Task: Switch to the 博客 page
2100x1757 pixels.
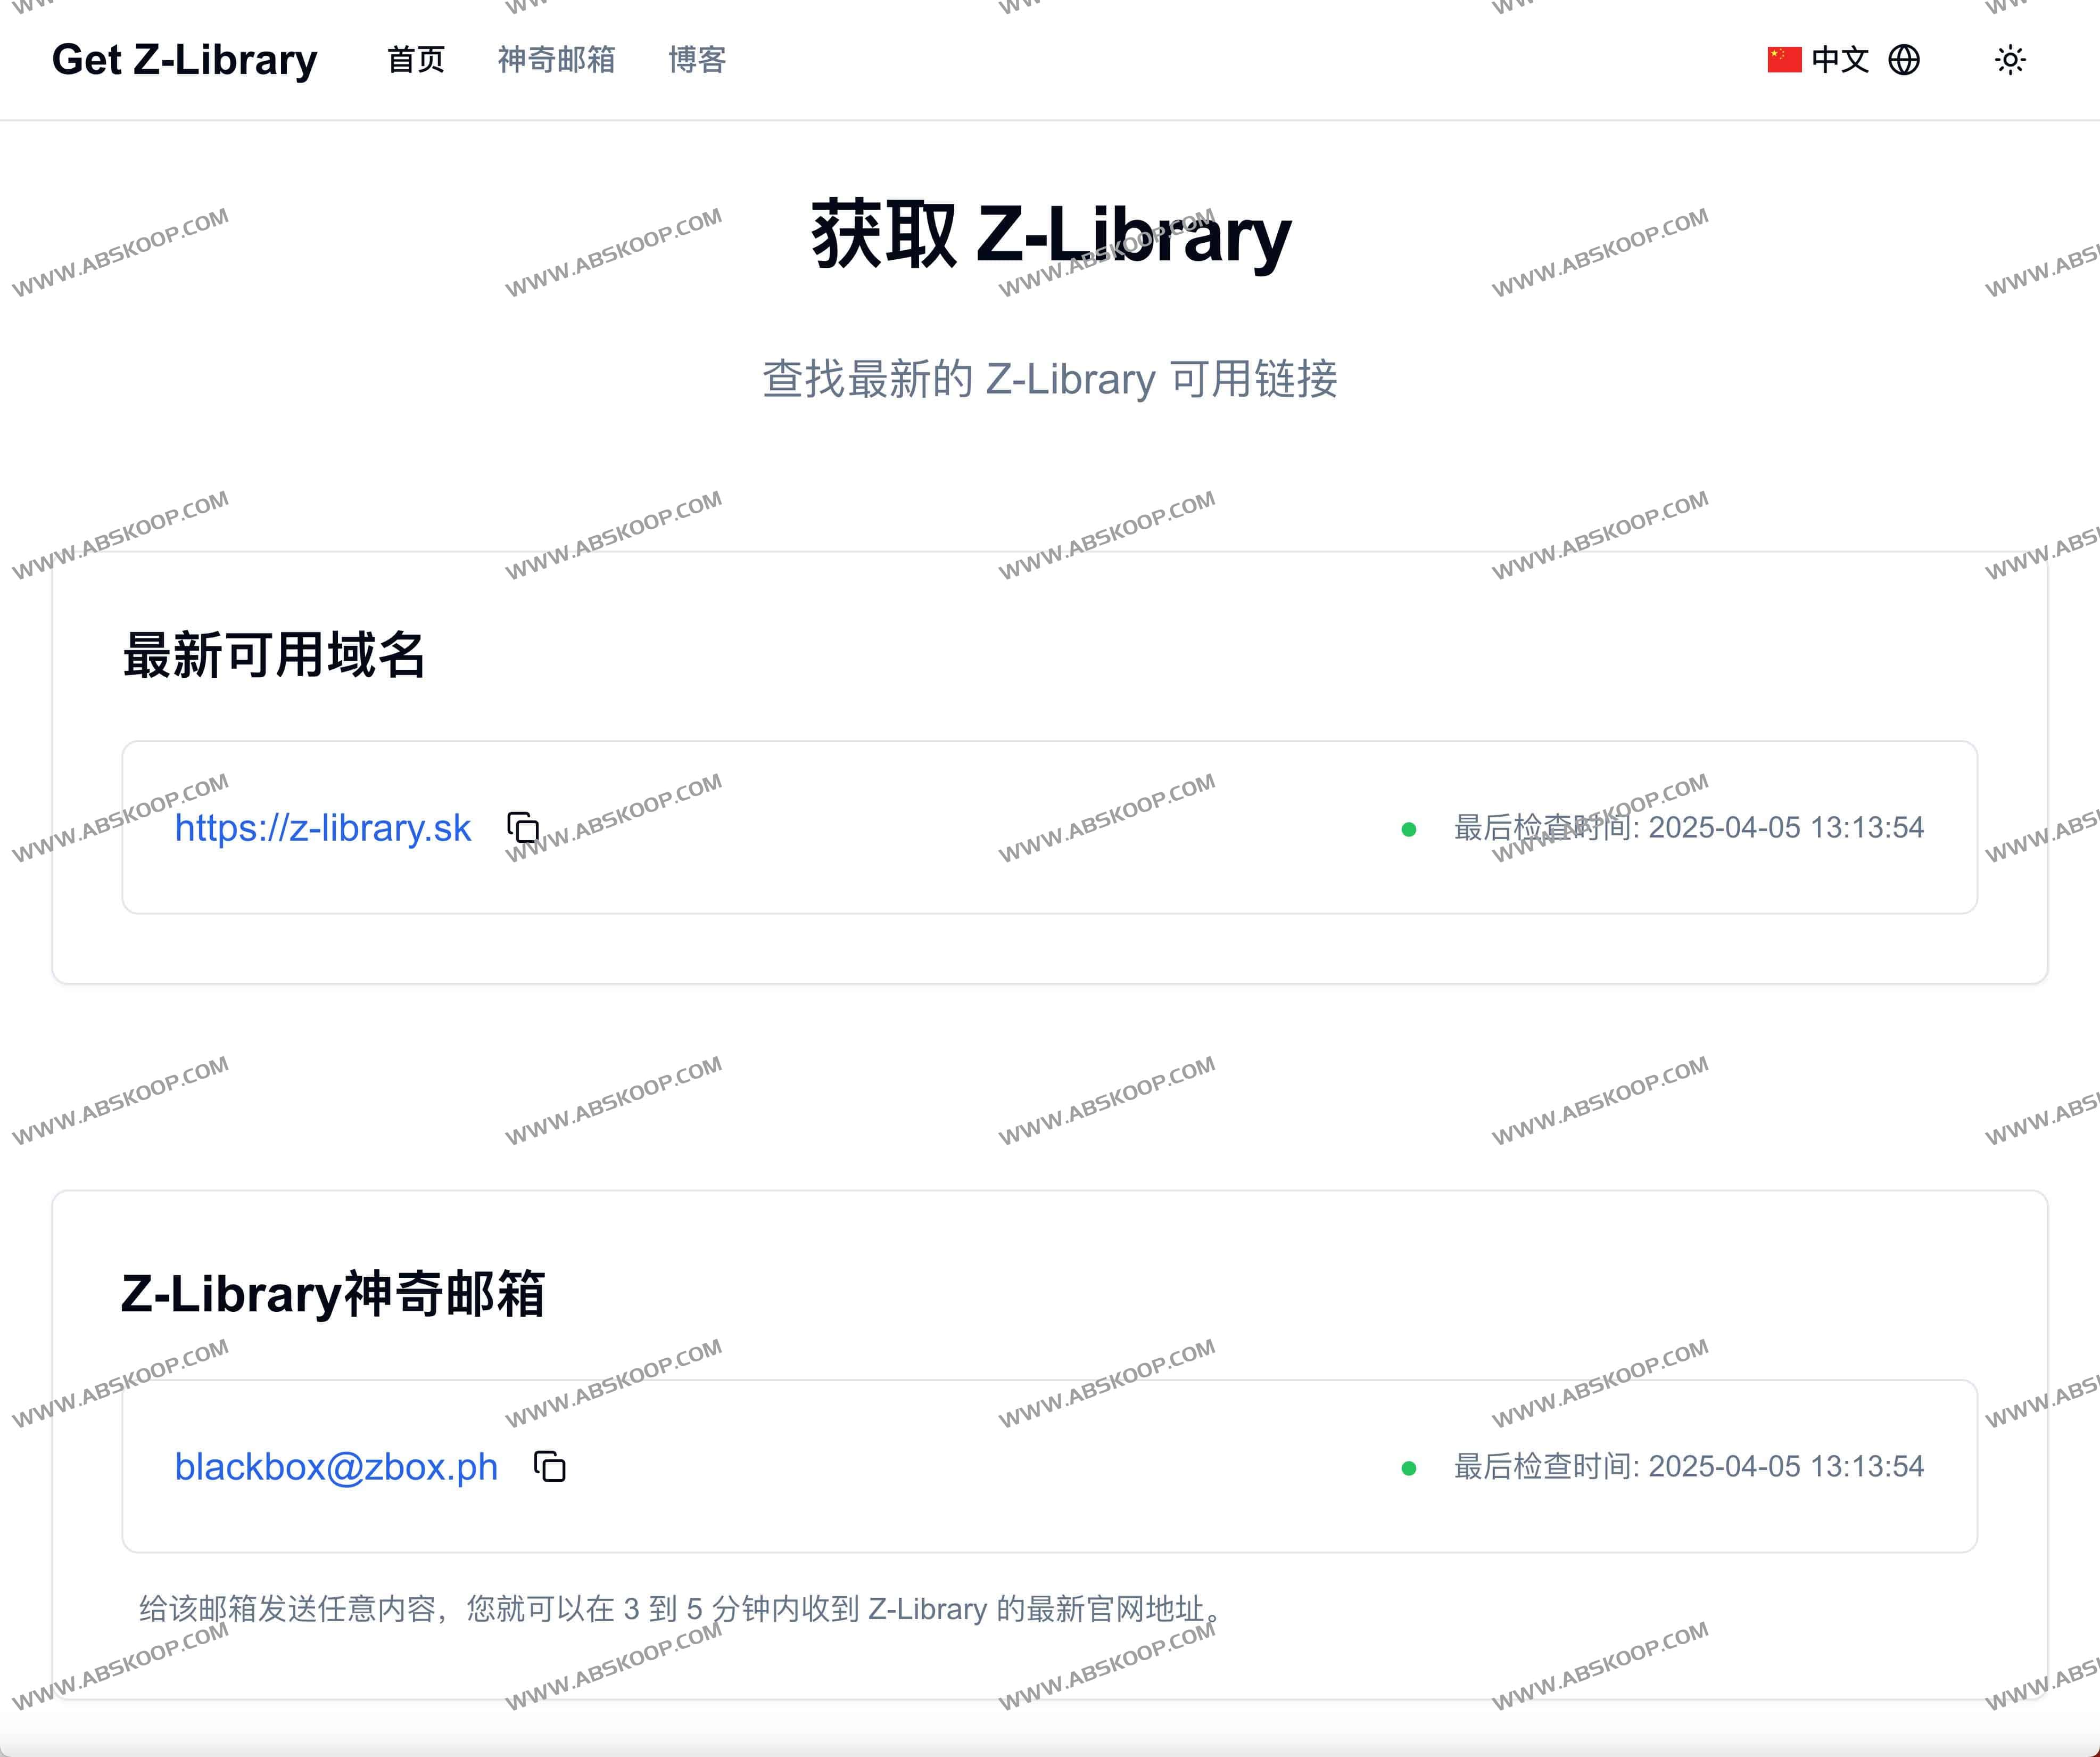Action: (x=697, y=61)
